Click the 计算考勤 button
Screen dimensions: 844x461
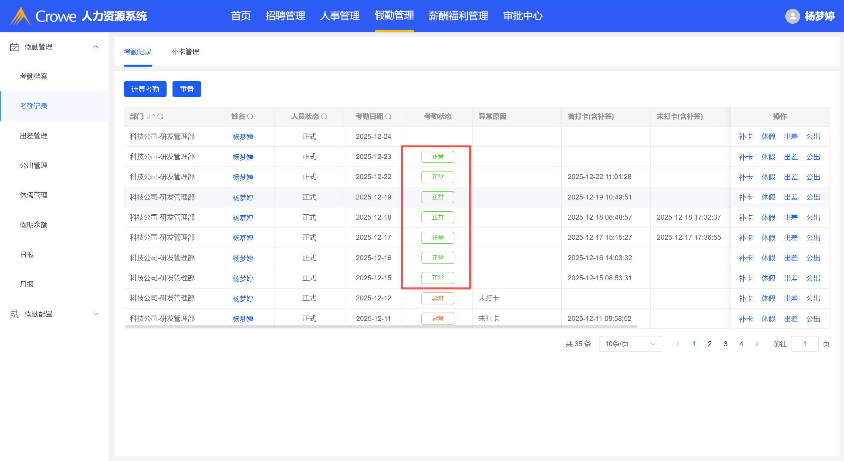(145, 89)
